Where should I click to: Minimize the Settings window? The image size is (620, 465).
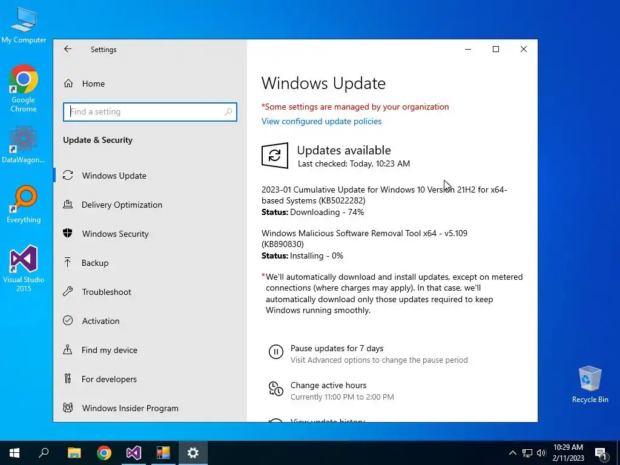468,49
